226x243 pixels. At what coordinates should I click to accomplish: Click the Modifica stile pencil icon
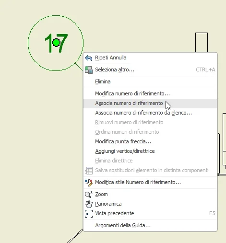(89, 183)
